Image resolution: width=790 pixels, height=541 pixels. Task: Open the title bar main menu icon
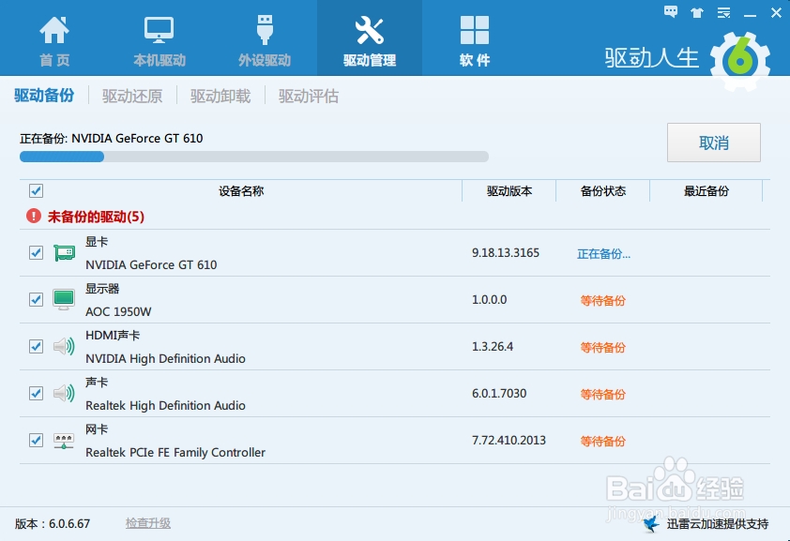723,12
